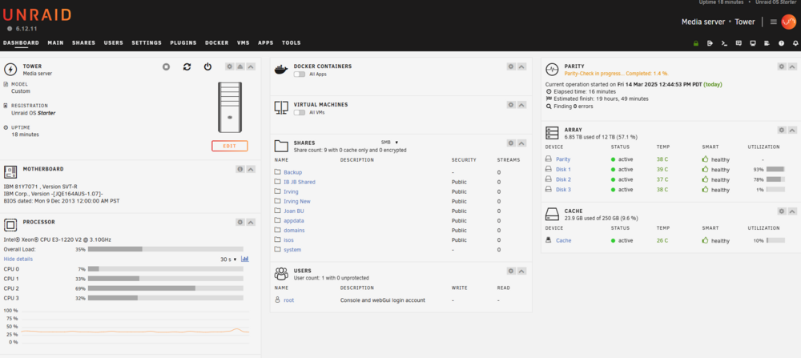This screenshot has width=801, height=358.
Task: Click Disk 1 utilization bar
Action: coord(775,169)
